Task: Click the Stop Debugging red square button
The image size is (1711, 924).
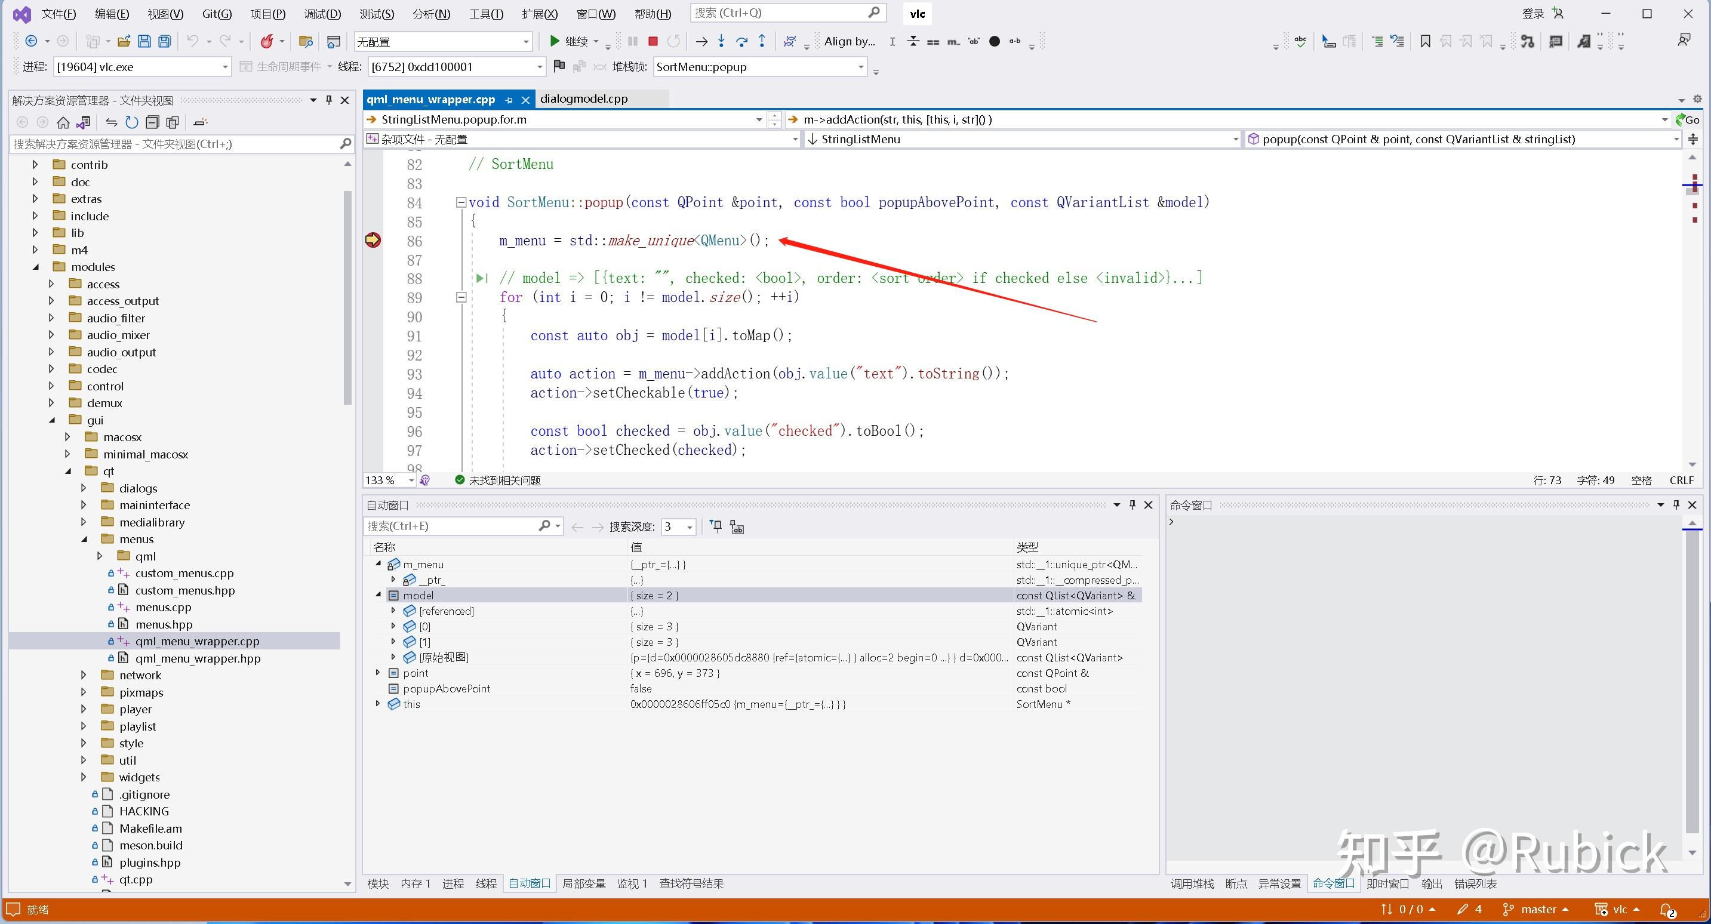Action: click(653, 41)
